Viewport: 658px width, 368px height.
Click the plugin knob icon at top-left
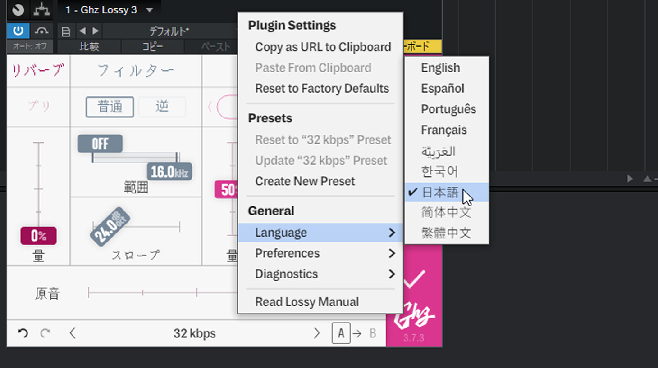click(18, 9)
